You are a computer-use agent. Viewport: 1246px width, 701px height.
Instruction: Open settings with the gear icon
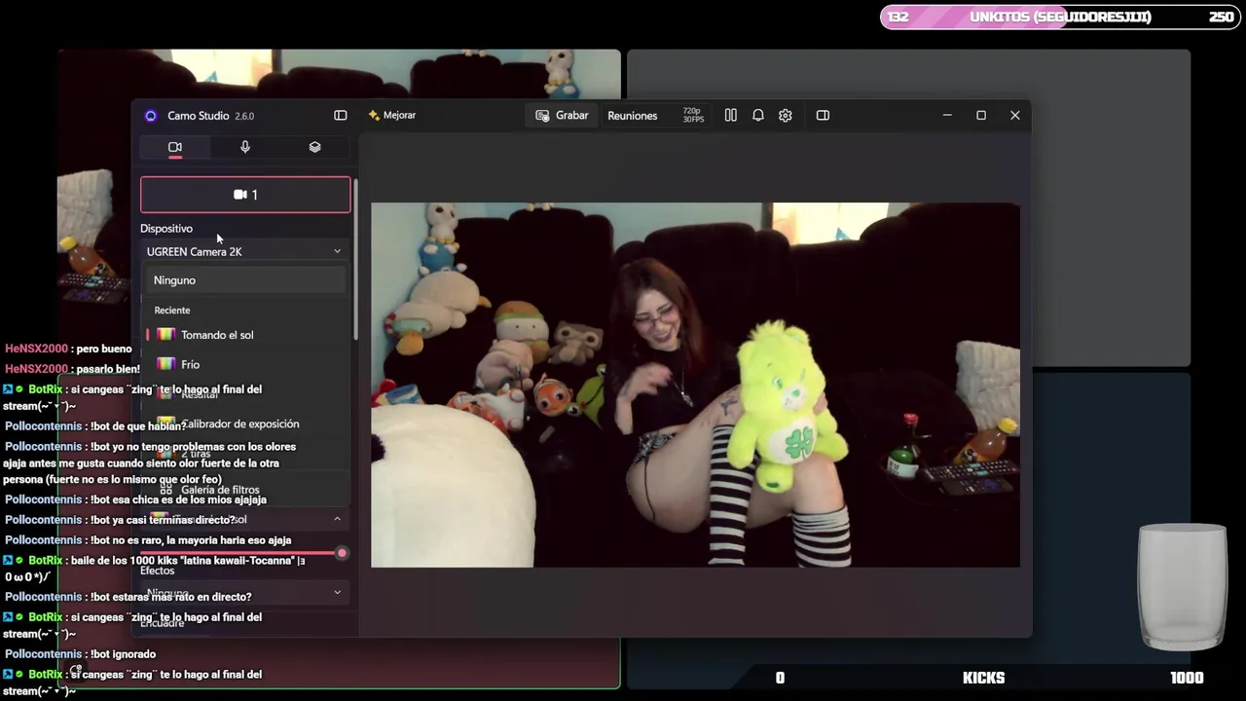pyautogui.click(x=786, y=115)
